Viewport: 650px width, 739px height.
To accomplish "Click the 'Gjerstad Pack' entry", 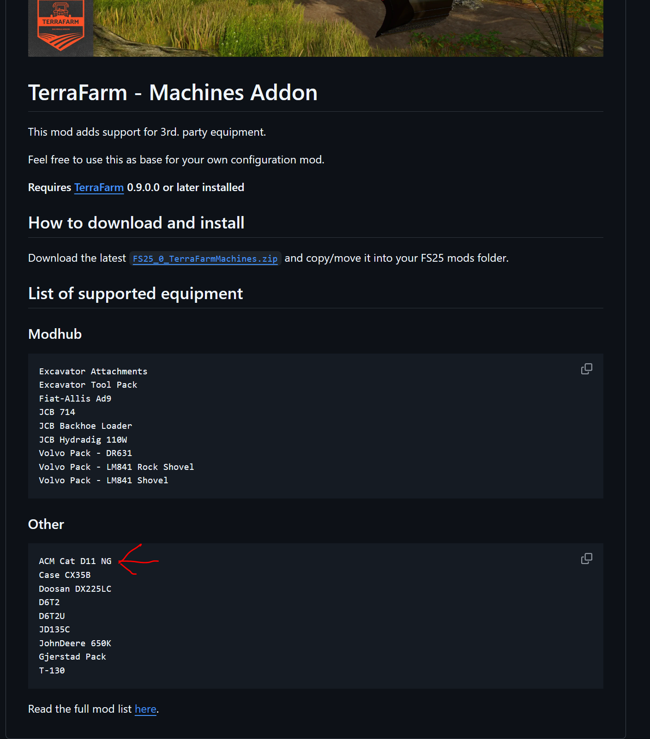I will coord(72,657).
